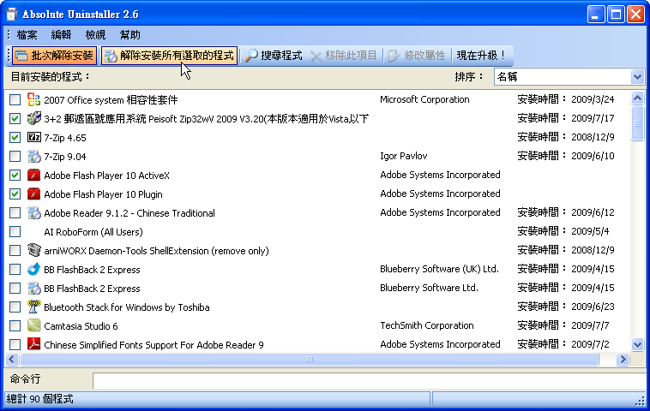Click TechSmith Corporation publisher text
The width and height of the screenshot is (650, 411).
coord(426,325)
